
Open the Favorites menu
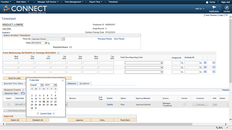point(6,2)
